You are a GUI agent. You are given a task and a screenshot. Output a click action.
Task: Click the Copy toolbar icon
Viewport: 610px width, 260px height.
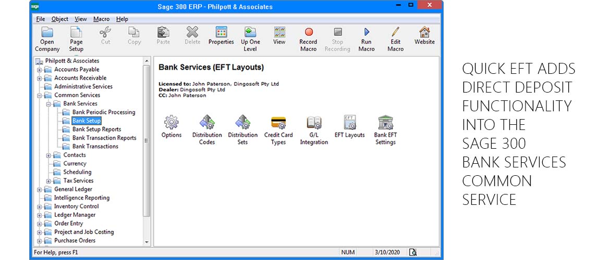click(134, 36)
